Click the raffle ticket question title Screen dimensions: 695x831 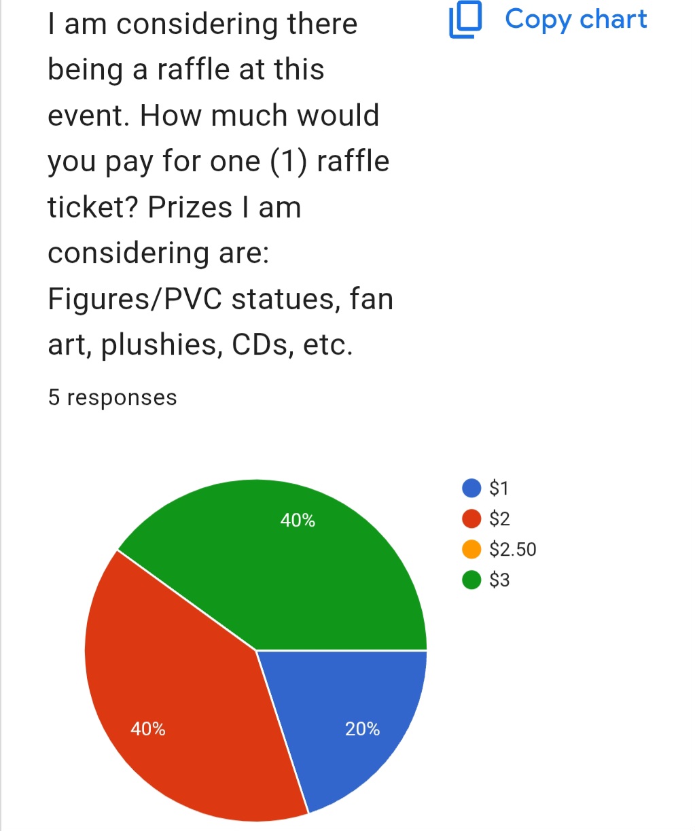(x=220, y=183)
